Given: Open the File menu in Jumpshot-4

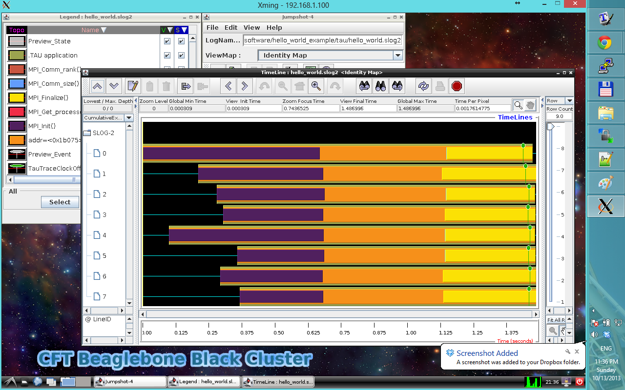Looking at the screenshot, I should point(212,27).
